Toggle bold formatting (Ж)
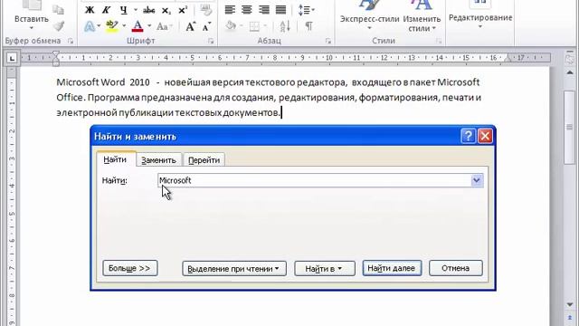This screenshot has width=579, height=326. click(90, 10)
